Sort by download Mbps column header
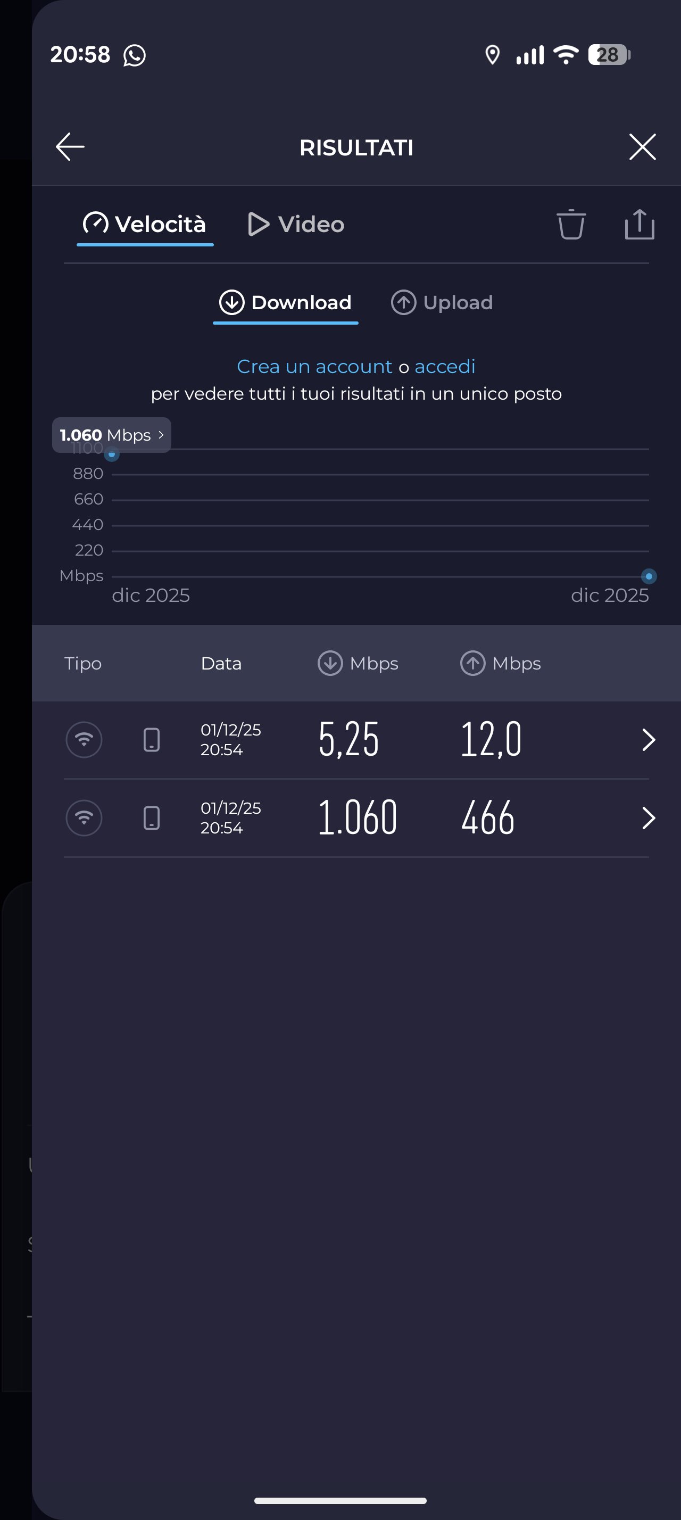Image resolution: width=681 pixels, height=1520 pixels. (x=358, y=663)
